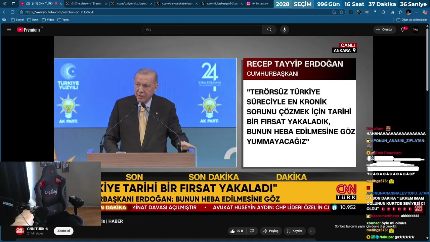
Task: Open the Basın bookmarks folder
Action: pos(33,20)
